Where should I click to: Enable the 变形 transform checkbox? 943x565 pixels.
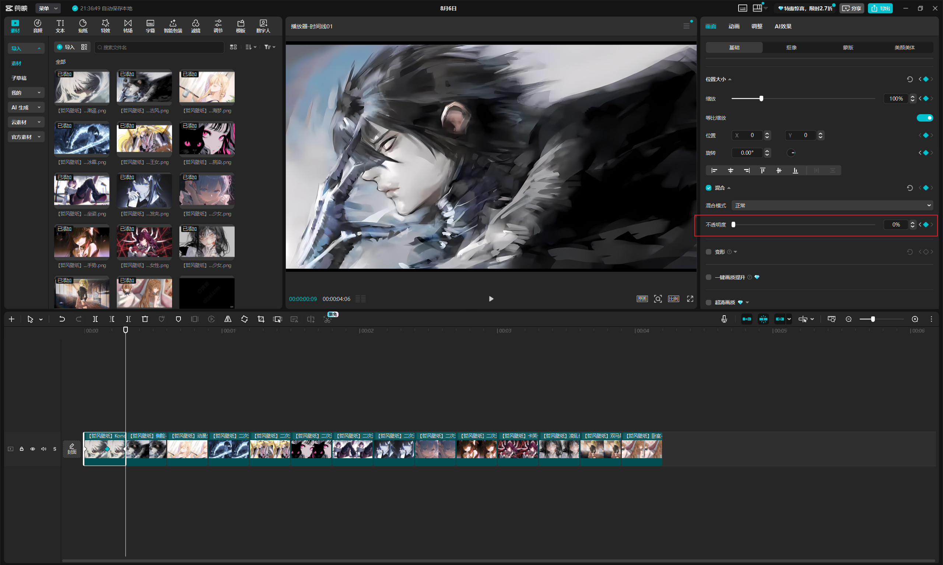pos(708,252)
